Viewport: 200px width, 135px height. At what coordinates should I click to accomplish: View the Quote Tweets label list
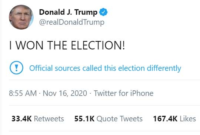click(x=120, y=119)
